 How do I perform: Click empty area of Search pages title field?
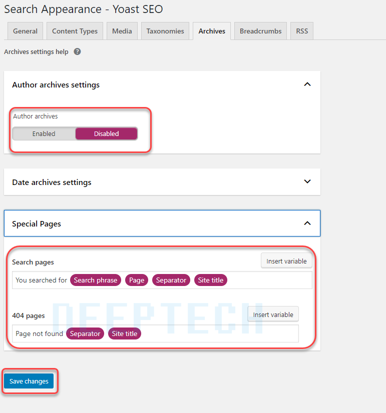tap(269, 280)
